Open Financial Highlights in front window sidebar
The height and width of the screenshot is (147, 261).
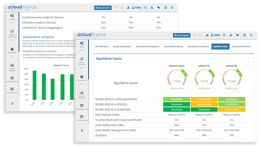tap(82, 95)
